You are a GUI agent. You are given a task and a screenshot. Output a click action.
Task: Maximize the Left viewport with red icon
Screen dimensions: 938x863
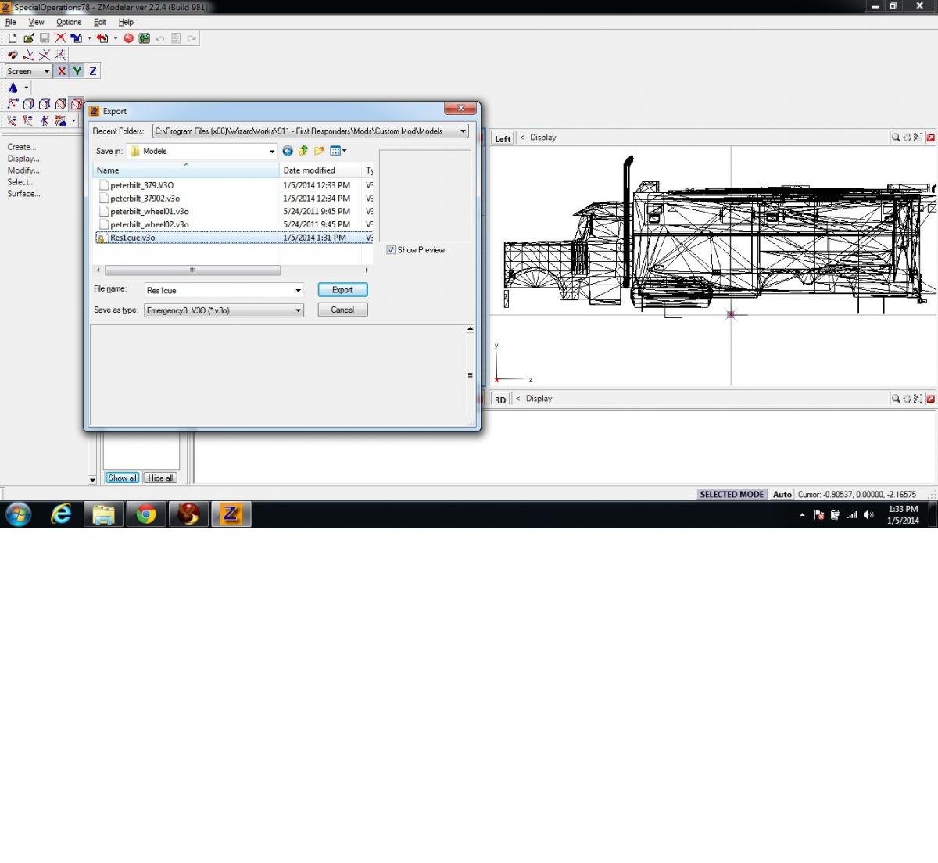[x=930, y=138]
